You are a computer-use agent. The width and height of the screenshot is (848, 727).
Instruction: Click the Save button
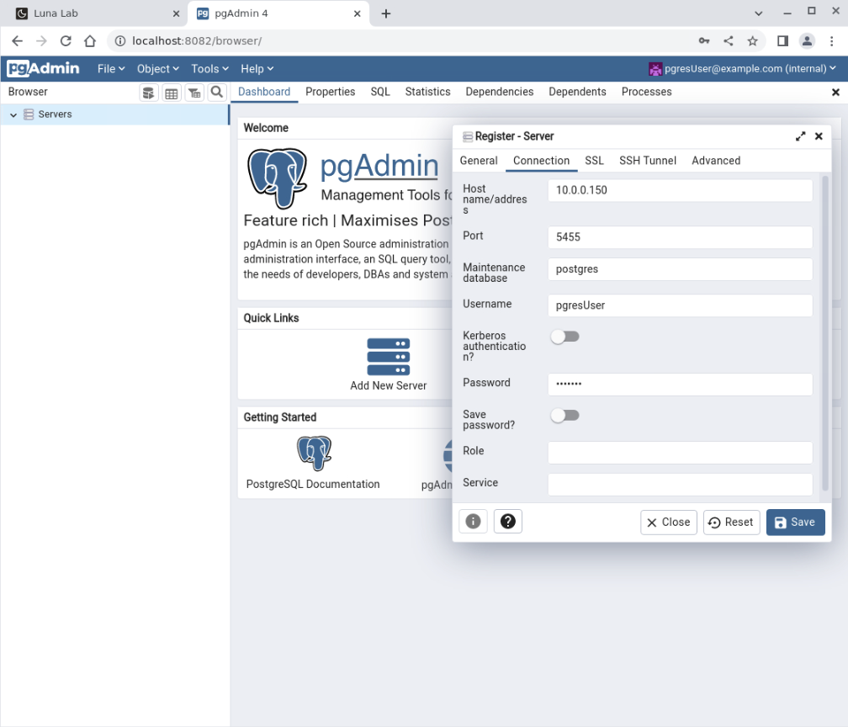tap(795, 522)
